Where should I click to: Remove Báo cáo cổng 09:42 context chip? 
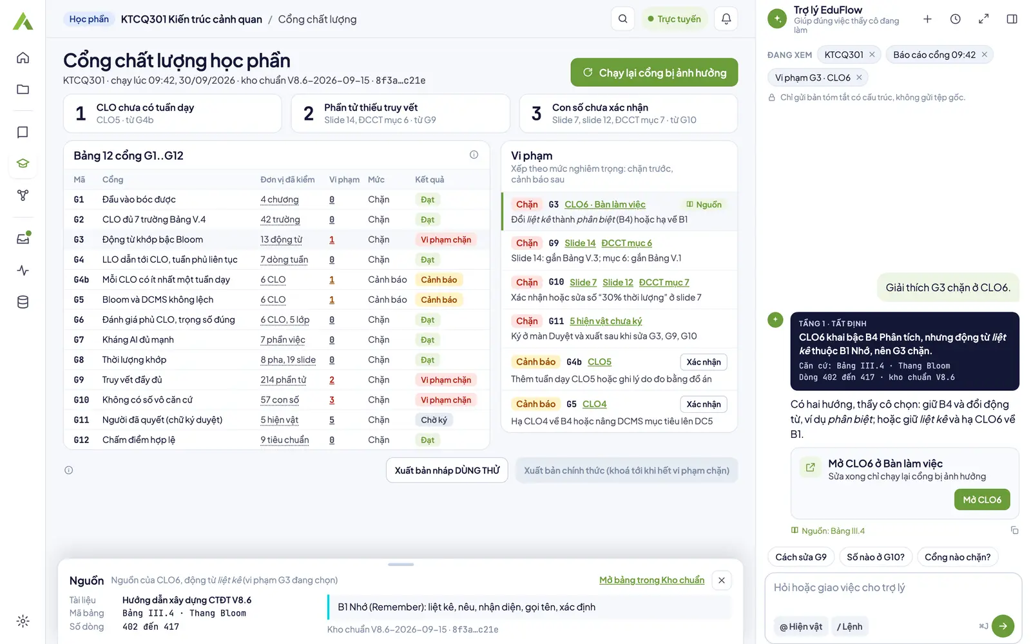(984, 55)
